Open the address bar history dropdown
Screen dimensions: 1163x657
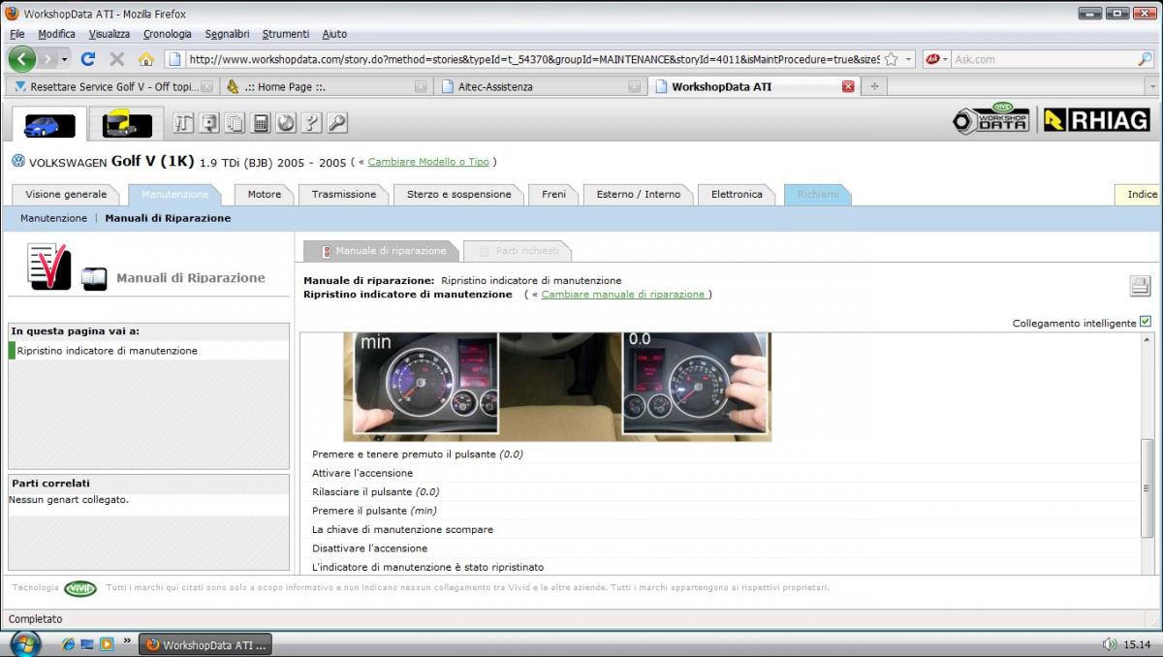pos(909,59)
